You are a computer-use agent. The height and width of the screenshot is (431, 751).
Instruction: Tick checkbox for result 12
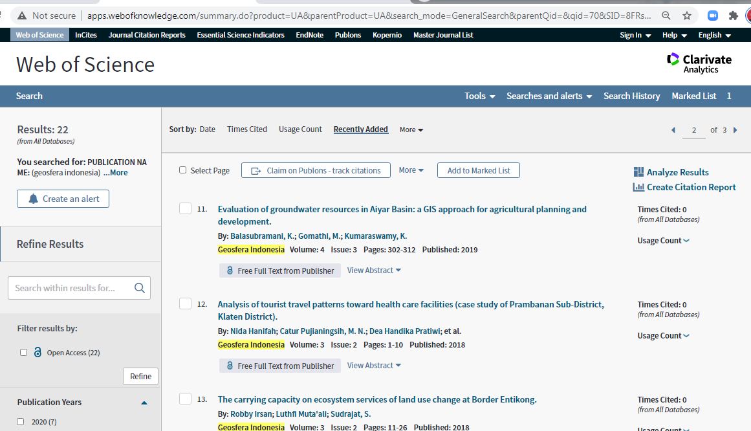(186, 304)
